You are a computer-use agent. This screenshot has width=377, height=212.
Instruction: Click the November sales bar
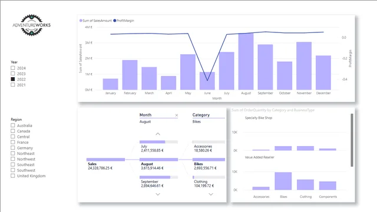point(304,66)
